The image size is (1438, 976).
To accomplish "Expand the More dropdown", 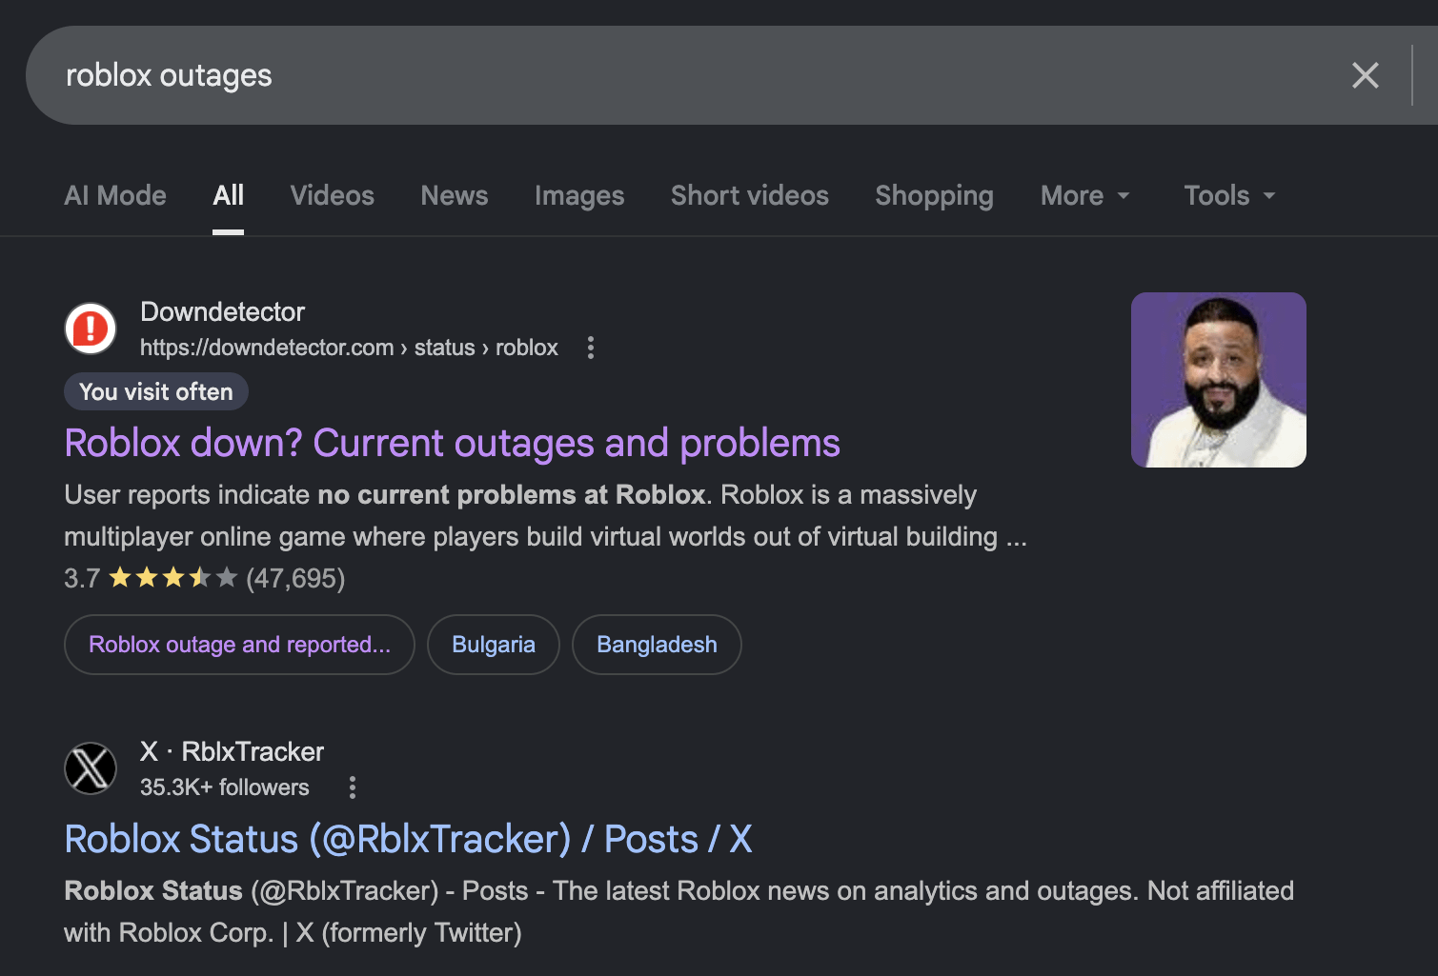I will [x=1084, y=195].
